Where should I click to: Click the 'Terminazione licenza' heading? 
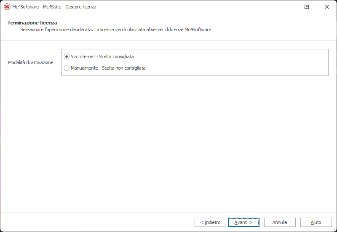[x=32, y=22]
